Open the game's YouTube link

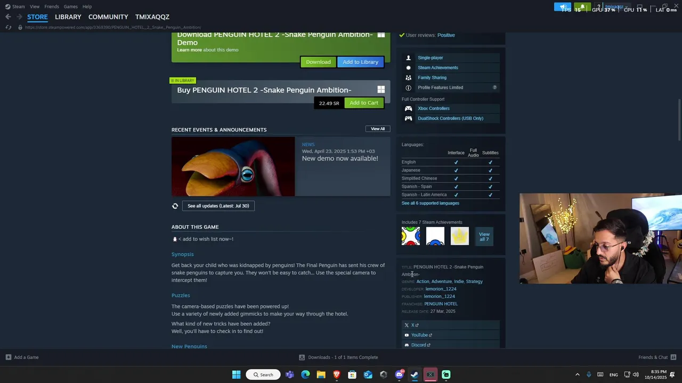[451, 335]
